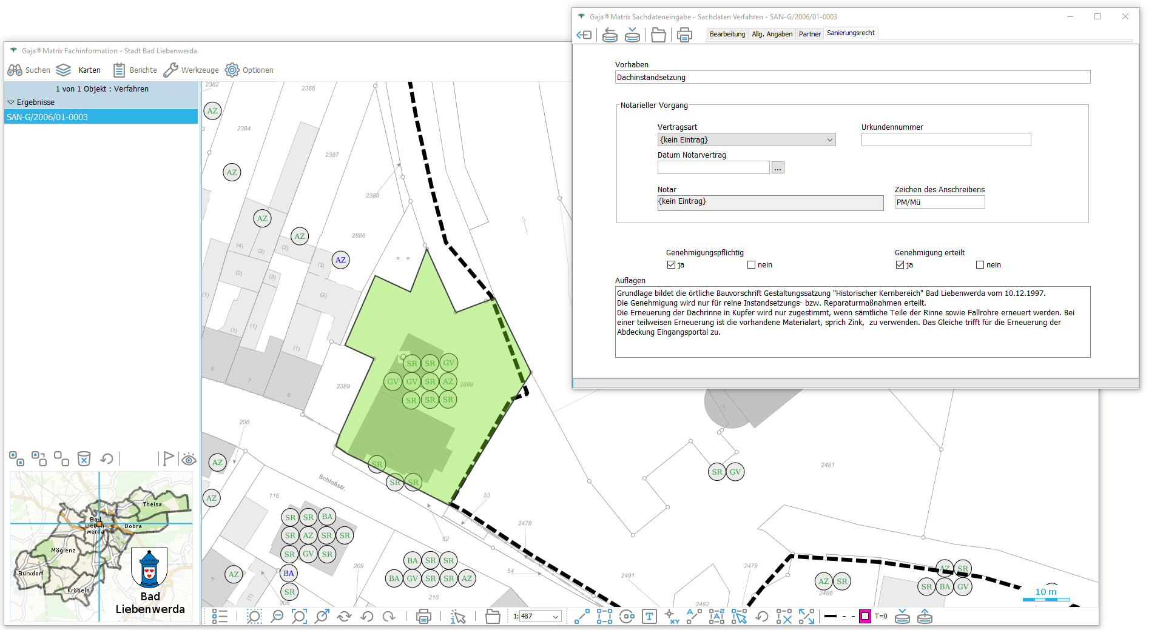Screen dimensions: 1163x630
Task: Open date picker for Datum Notarvertrag
Action: [x=778, y=168]
